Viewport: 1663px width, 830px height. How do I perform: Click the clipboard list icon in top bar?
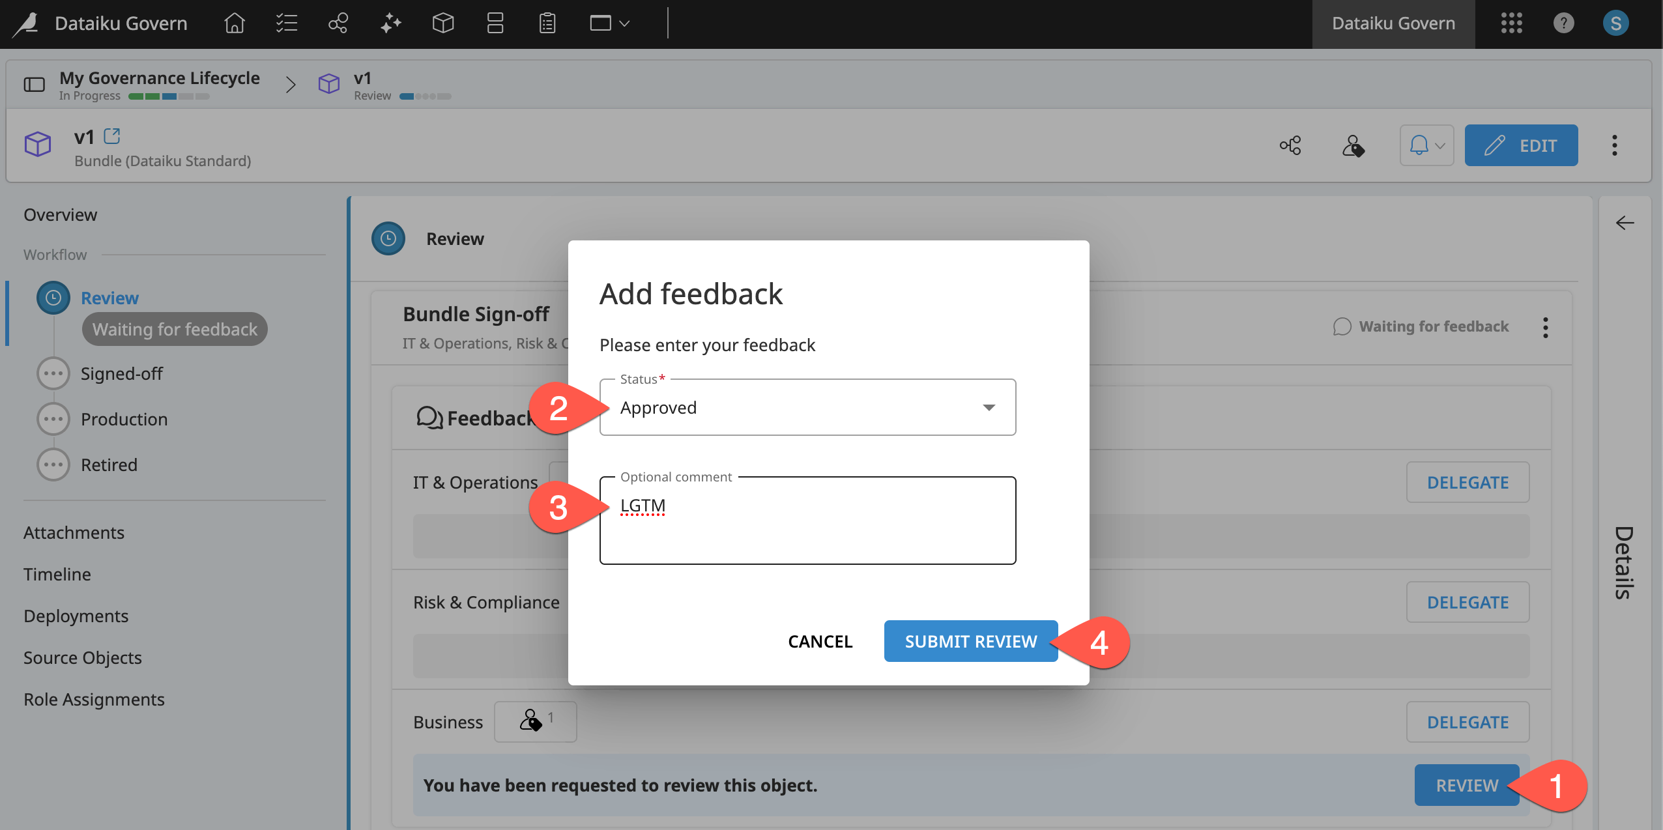pos(546,23)
